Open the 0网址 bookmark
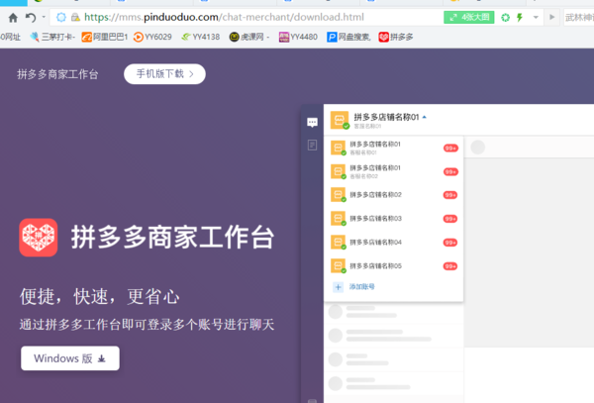The height and width of the screenshot is (403, 594). tap(10, 37)
